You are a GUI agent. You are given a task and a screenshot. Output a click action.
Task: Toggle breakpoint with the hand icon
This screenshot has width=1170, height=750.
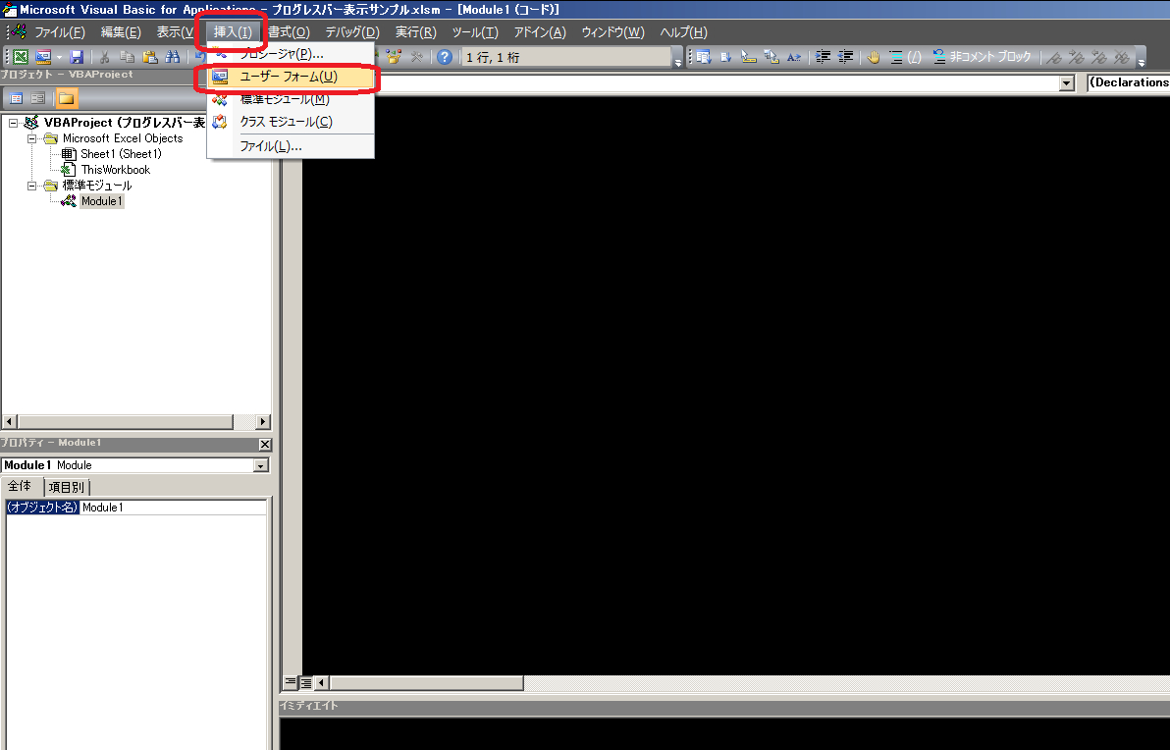pos(873,57)
